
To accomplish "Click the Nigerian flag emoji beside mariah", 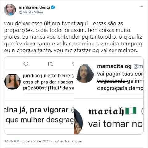I will pyautogui.click(x=131, y=111).
